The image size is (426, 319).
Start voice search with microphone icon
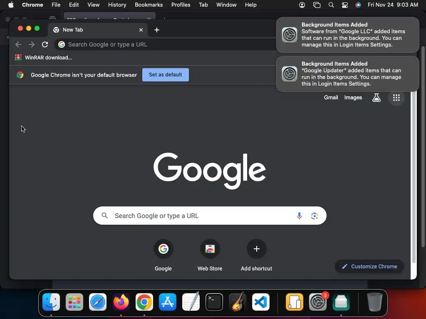[x=299, y=216]
